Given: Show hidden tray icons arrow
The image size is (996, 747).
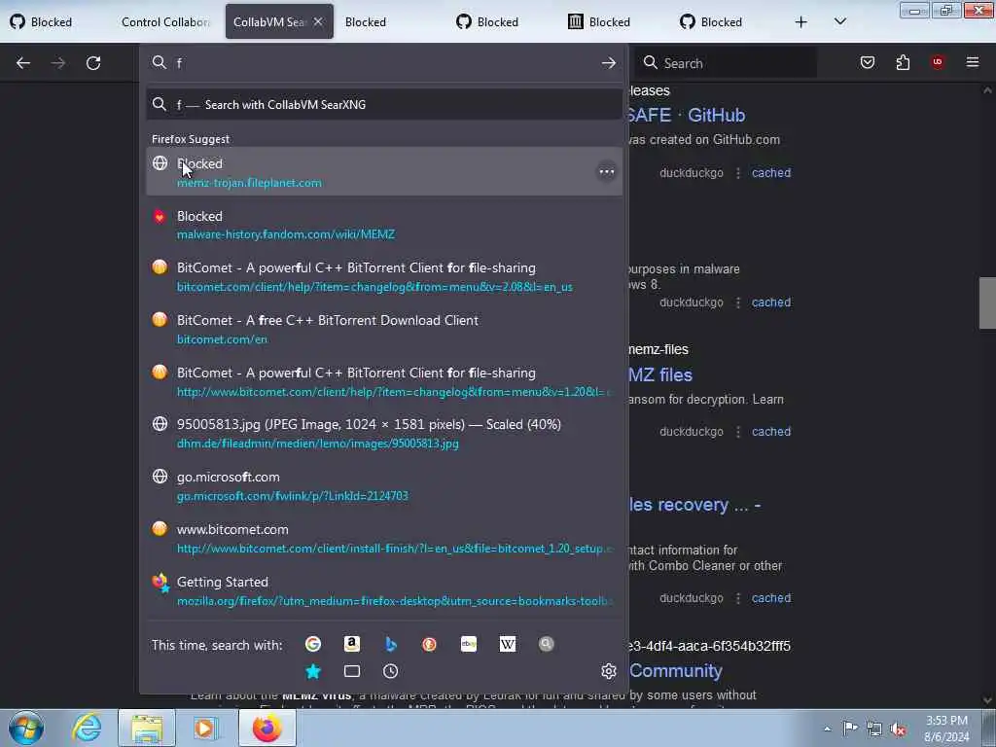Looking at the screenshot, I should (827, 729).
